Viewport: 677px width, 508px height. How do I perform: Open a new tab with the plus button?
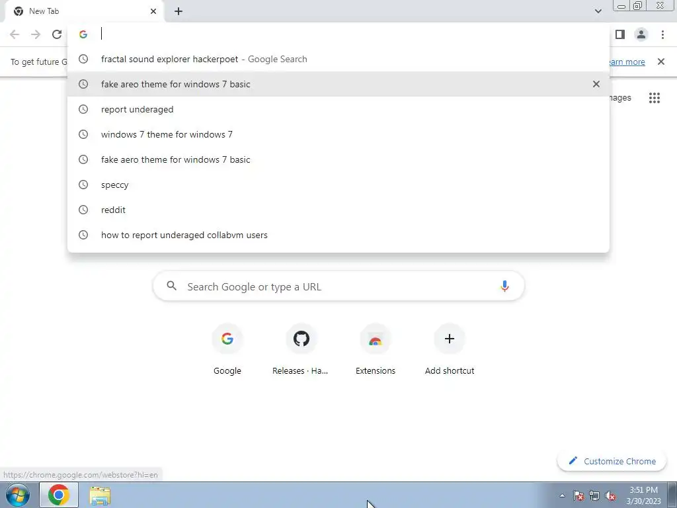pyautogui.click(x=179, y=11)
